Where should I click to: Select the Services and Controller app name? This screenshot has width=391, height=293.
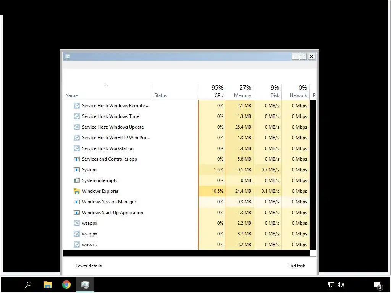point(110,159)
